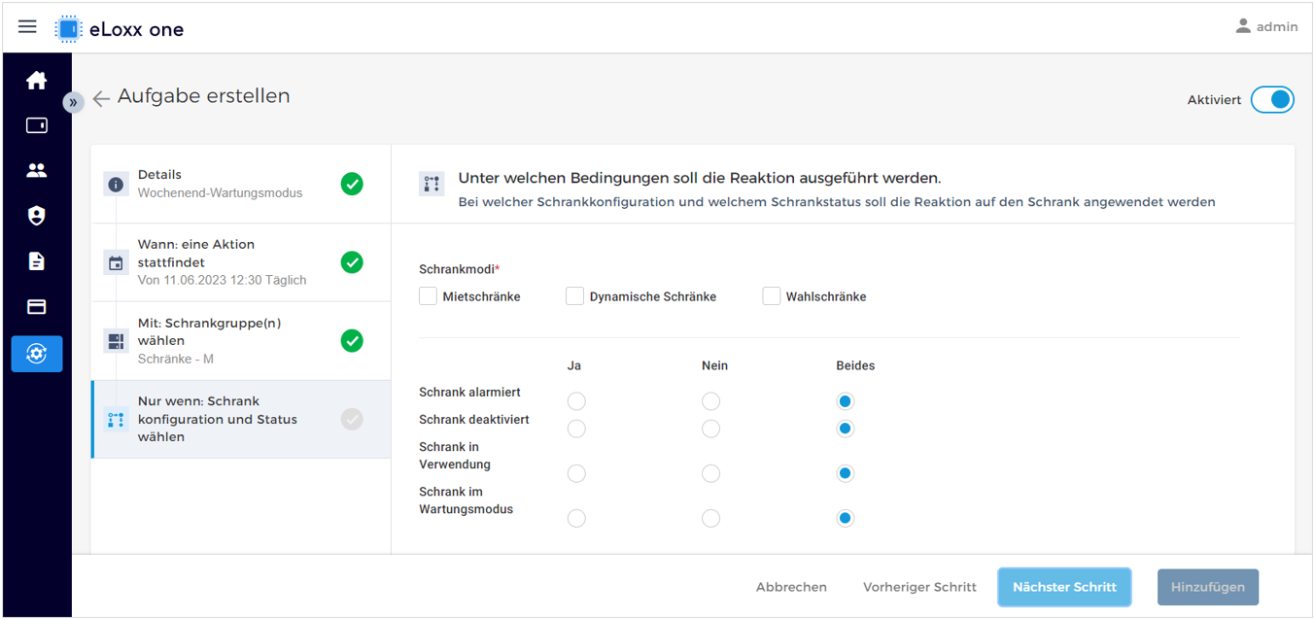Go back with Vorheriger Schritt
Screen dimensions: 1314x620
919,587
